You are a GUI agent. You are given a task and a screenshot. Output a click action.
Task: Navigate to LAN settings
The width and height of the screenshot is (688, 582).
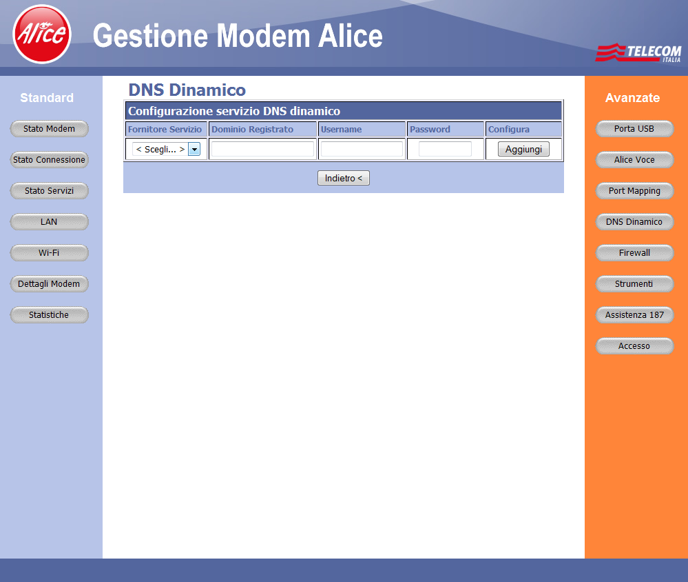click(x=50, y=222)
